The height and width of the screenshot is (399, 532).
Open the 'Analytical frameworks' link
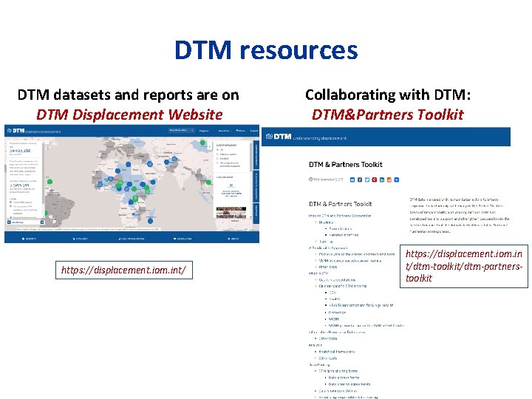337,352
